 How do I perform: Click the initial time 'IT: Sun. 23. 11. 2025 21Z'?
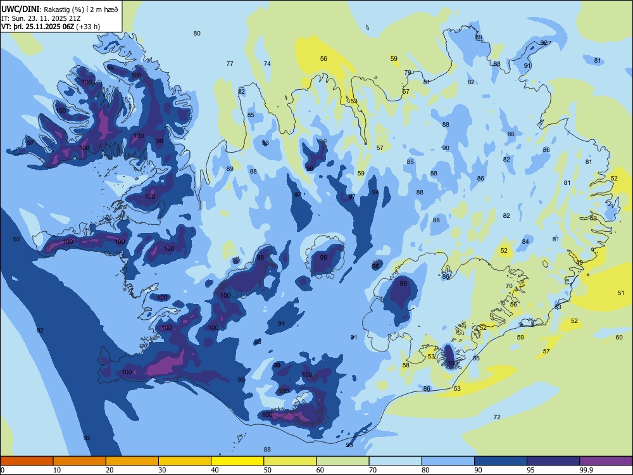[41, 18]
